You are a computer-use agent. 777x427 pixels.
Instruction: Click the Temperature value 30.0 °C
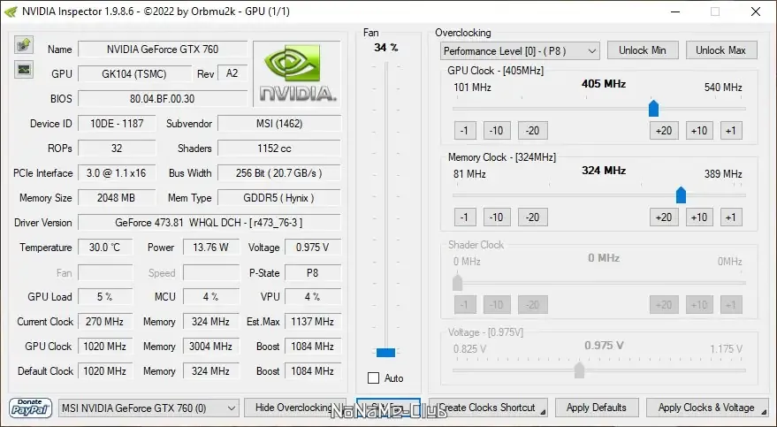(x=105, y=248)
